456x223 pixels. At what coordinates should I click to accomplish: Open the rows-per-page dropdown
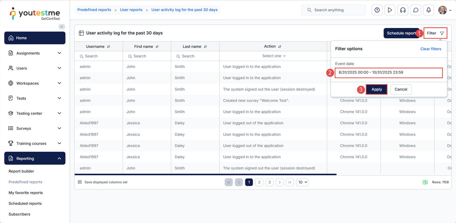(302, 182)
